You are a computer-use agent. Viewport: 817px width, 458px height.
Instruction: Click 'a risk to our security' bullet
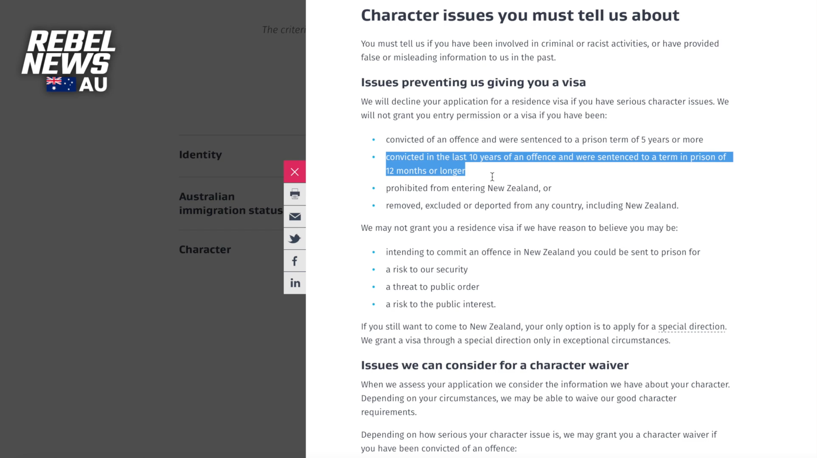tap(426, 270)
